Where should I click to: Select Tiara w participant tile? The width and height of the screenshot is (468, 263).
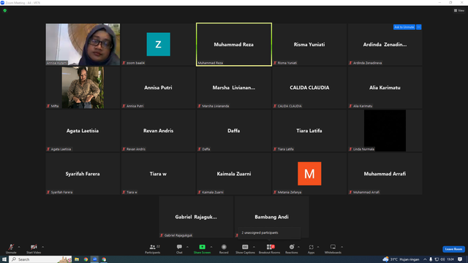(x=158, y=174)
